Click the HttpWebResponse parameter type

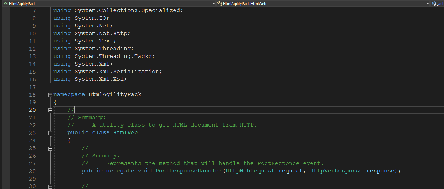pyautogui.click(x=337, y=171)
